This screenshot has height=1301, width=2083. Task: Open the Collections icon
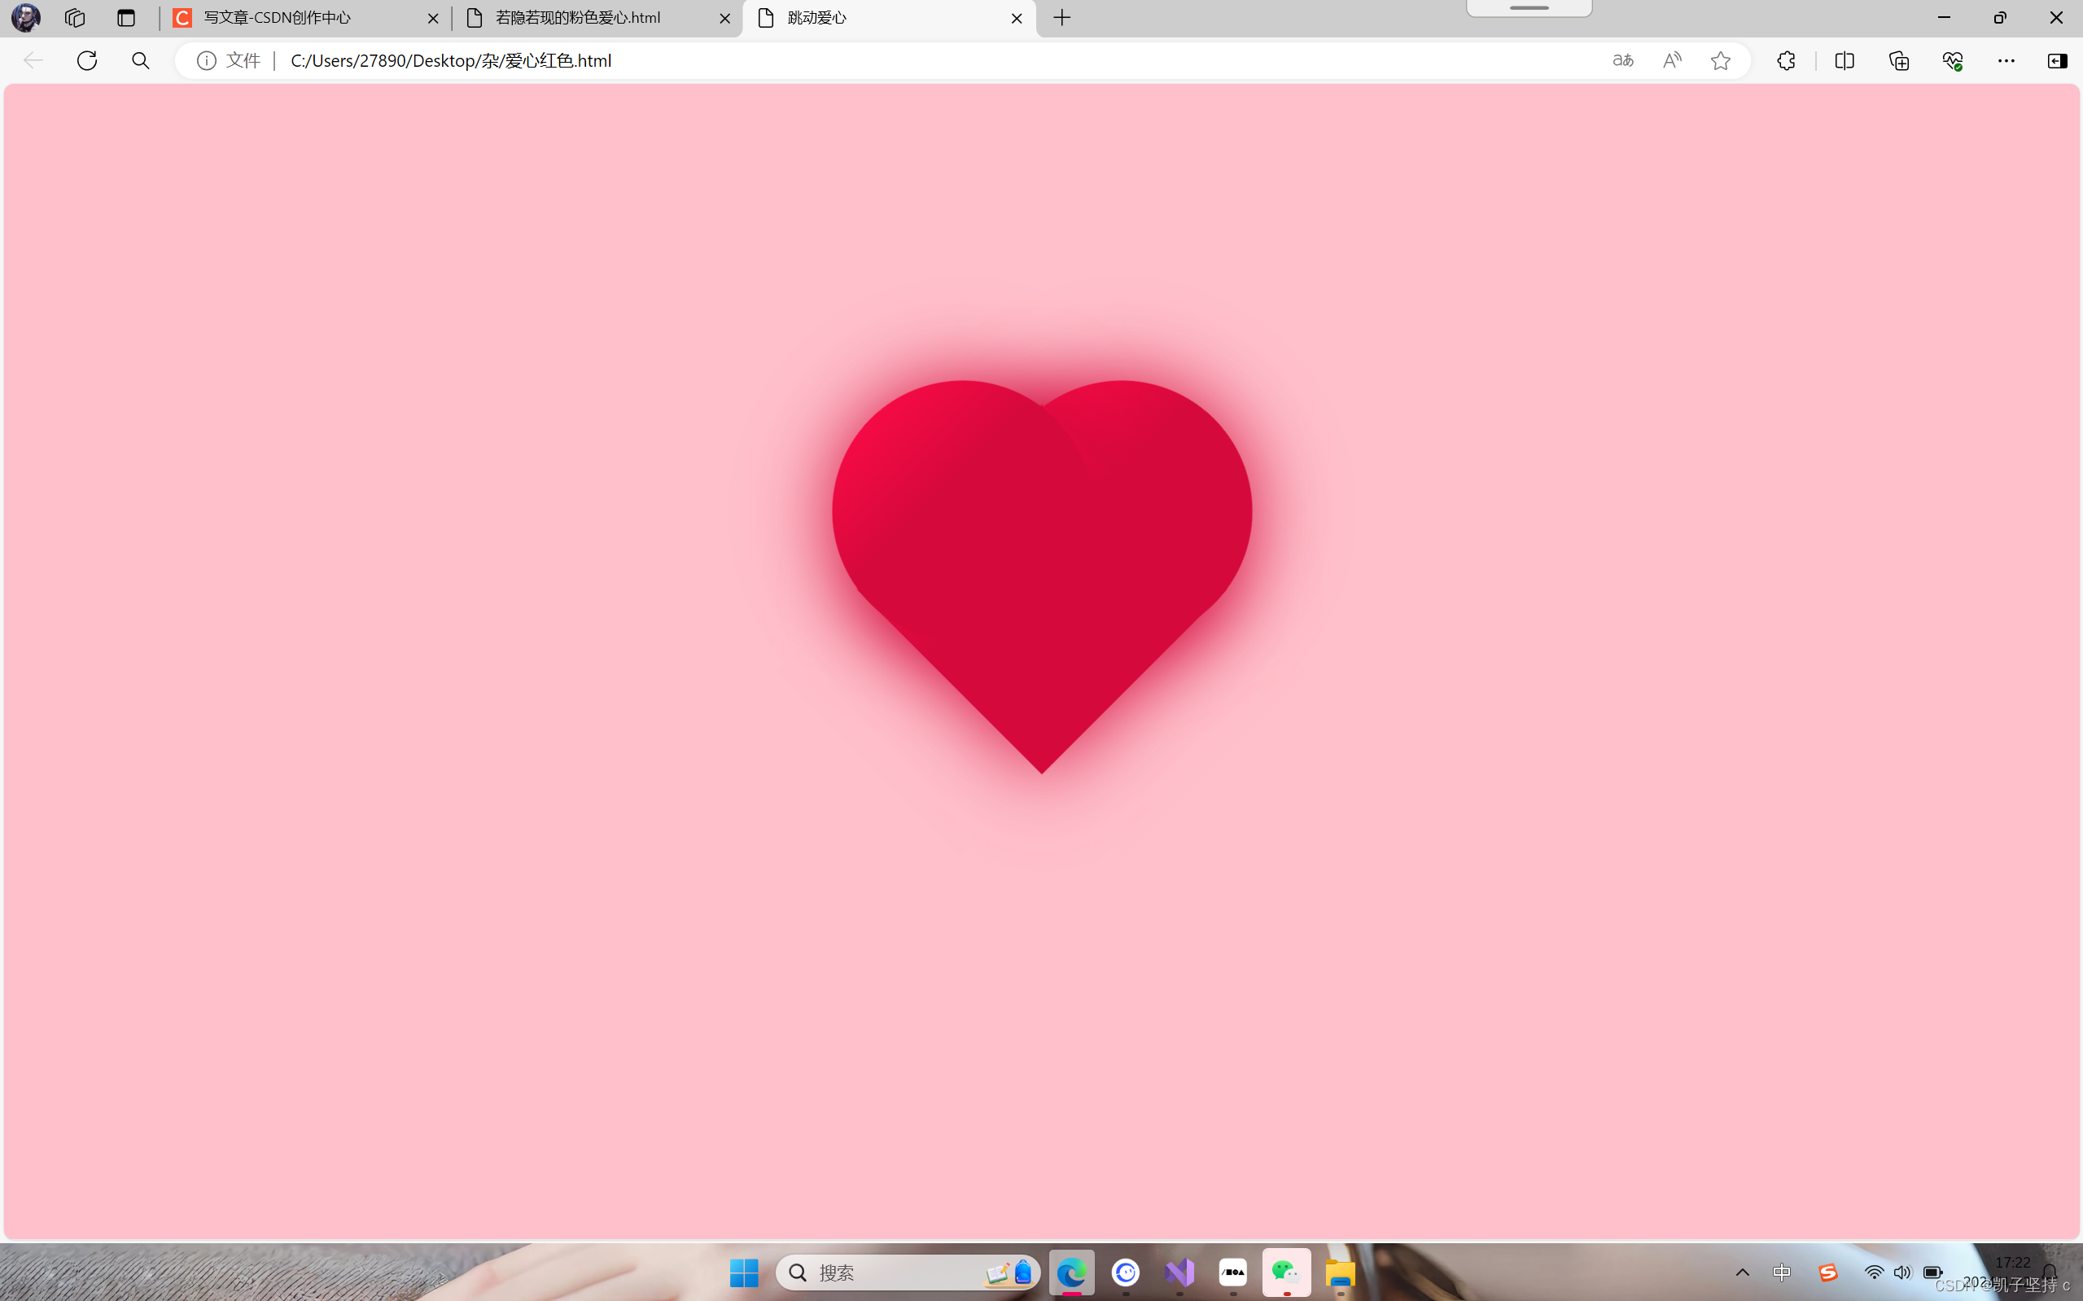[x=1899, y=60]
